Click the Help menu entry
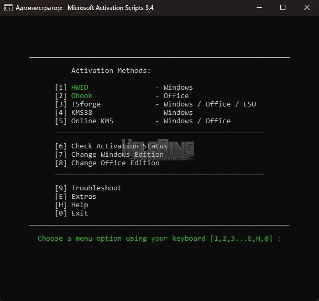319x301 pixels. tap(80, 205)
